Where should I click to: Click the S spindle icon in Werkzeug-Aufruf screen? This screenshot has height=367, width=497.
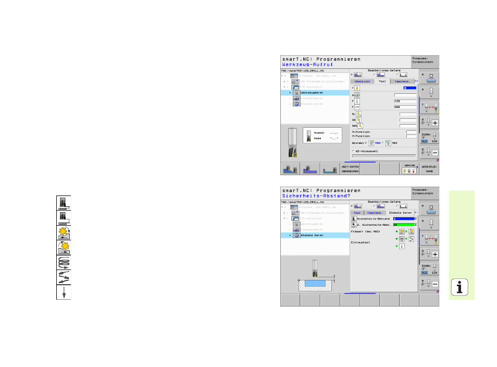(x=430, y=93)
